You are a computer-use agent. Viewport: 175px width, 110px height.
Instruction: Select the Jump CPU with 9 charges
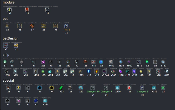coord(142,88)
